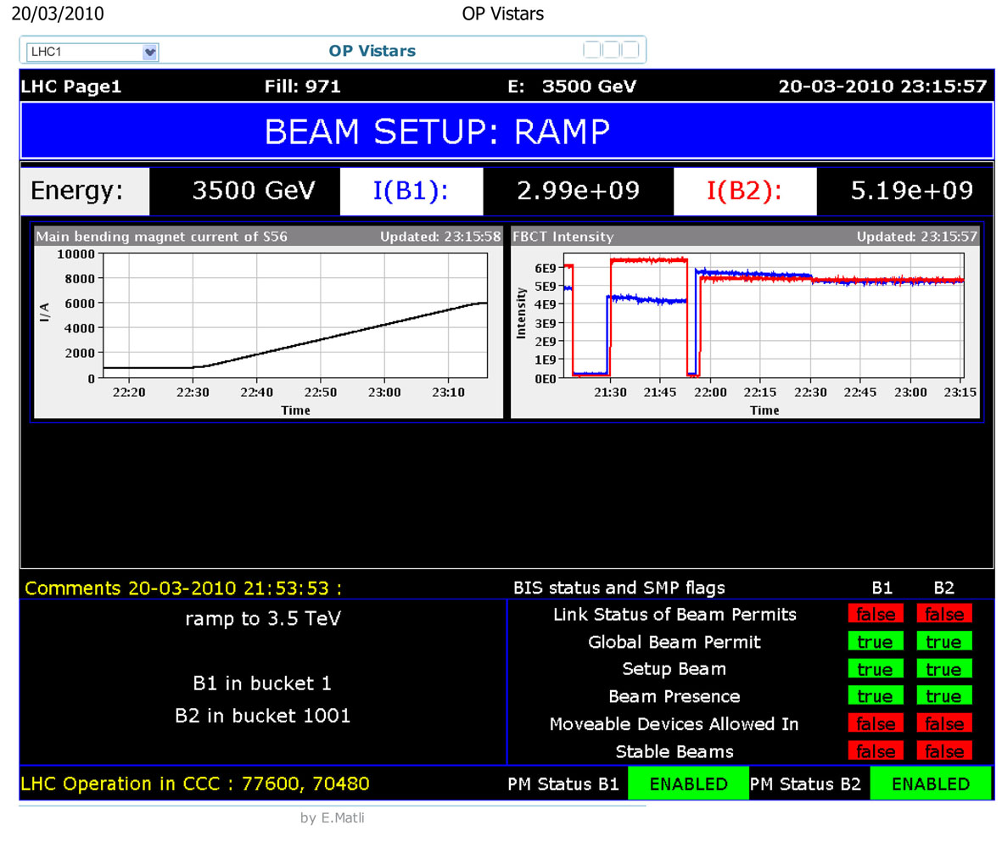Viewport: 1002px width, 842px height.
Task: Click 'Updated: 23:15:57' on FBCT chart
Action: click(x=917, y=237)
